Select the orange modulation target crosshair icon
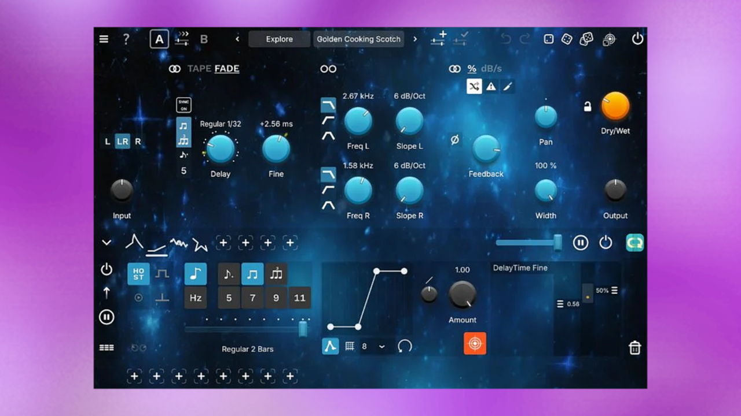 point(475,343)
